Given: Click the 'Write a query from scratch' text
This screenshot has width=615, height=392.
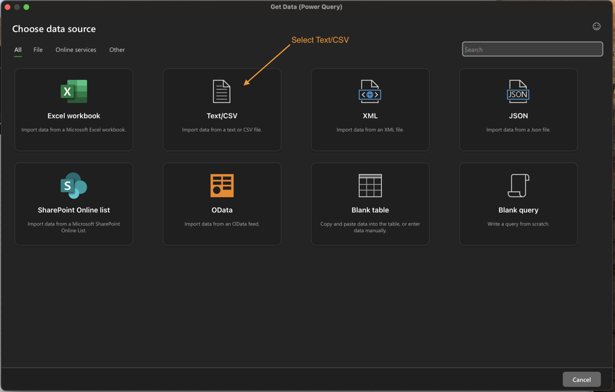Looking at the screenshot, I should 518,224.
